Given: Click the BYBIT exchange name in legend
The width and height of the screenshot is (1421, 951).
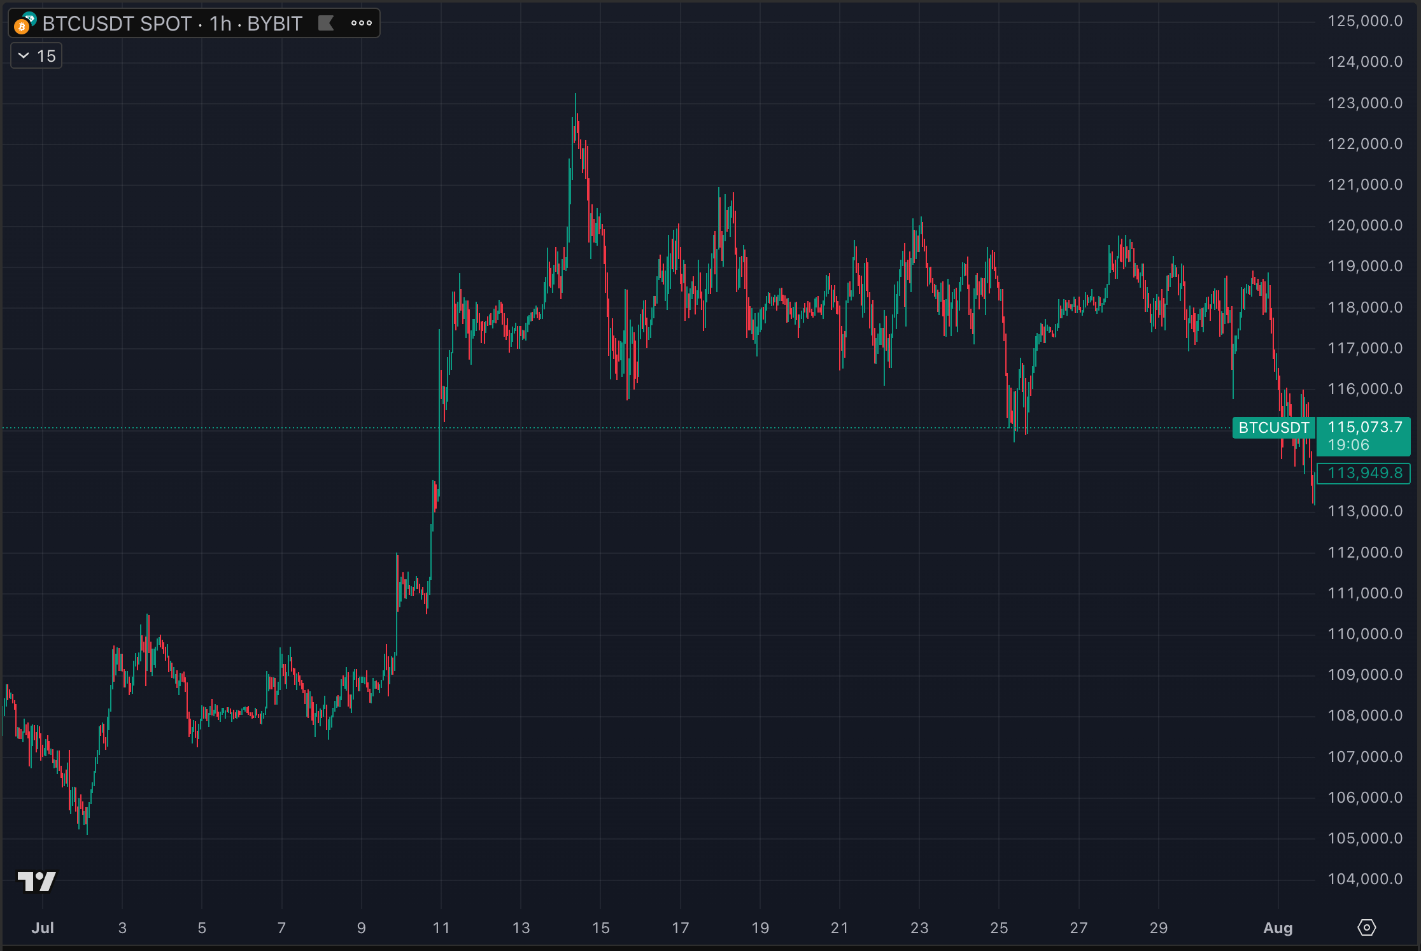Looking at the screenshot, I should tap(274, 24).
